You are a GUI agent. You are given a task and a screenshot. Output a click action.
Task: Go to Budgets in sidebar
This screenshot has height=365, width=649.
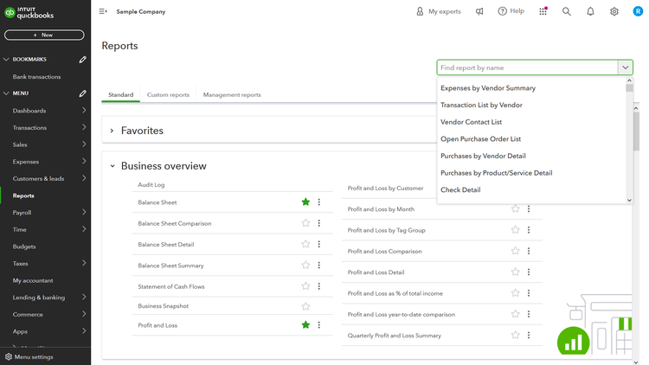[x=24, y=247]
